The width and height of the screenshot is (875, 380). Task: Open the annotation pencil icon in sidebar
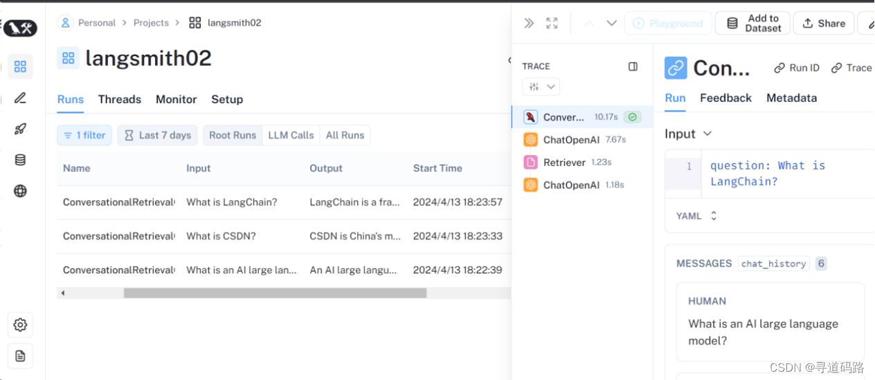click(x=20, y=98)
